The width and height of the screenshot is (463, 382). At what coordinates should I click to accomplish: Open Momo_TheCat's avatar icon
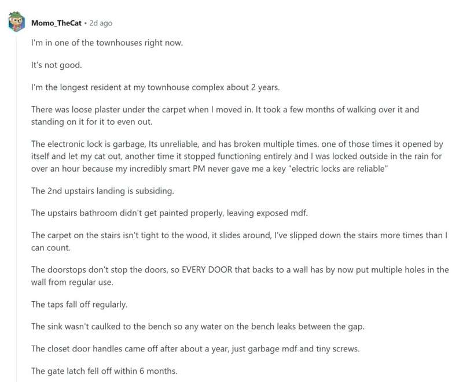tap(17, 22)
